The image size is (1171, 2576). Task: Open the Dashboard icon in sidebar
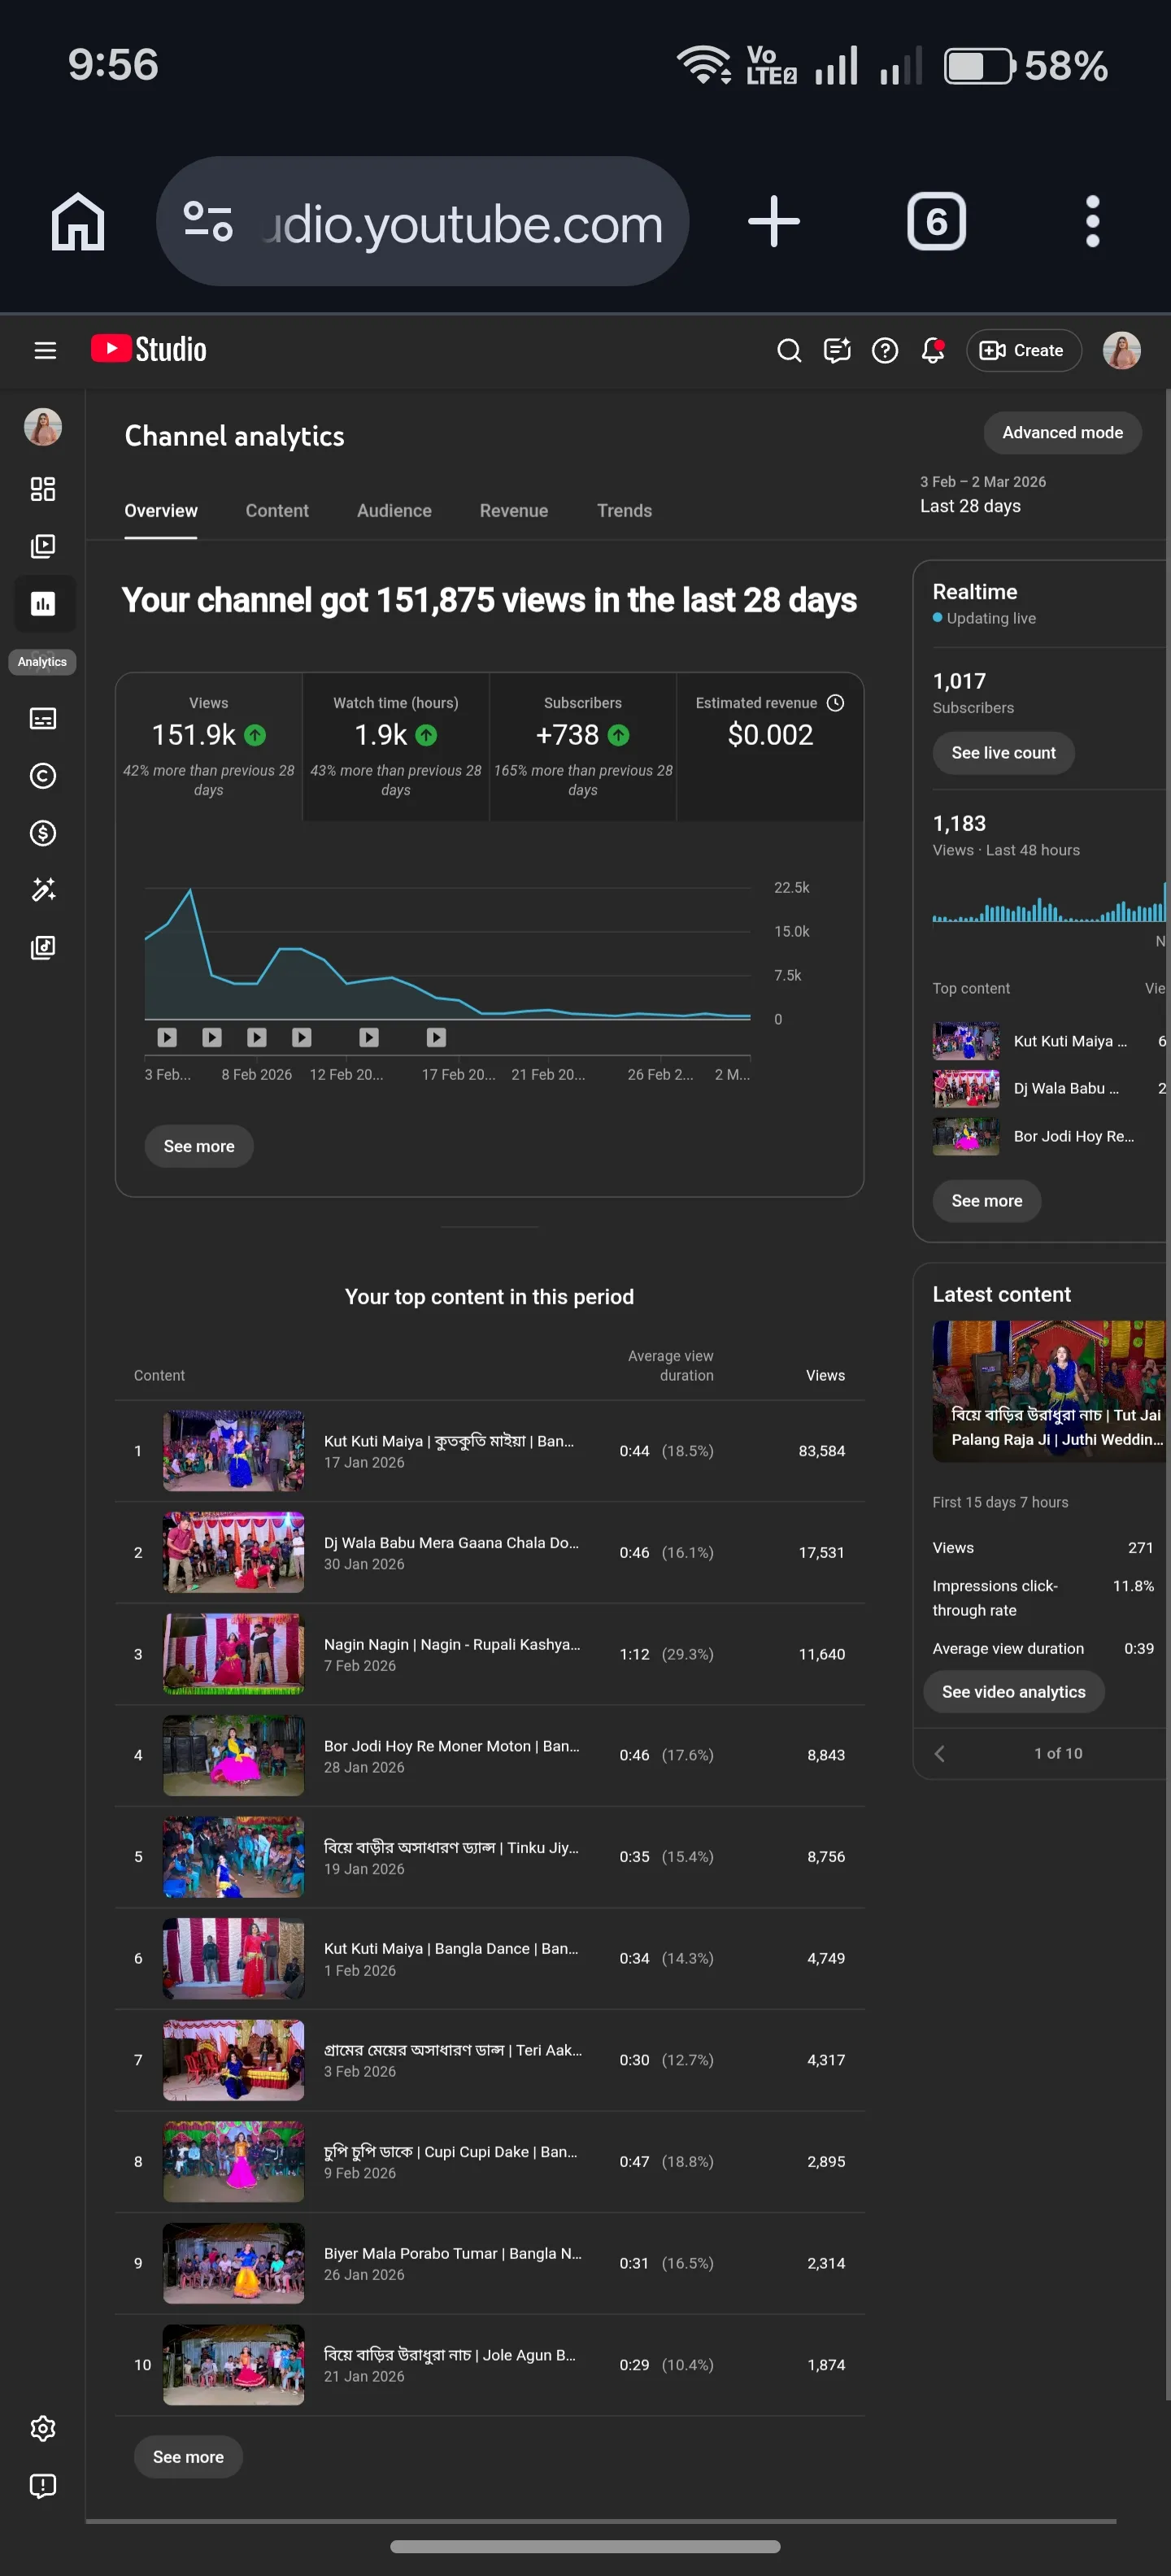click(43, 488)
